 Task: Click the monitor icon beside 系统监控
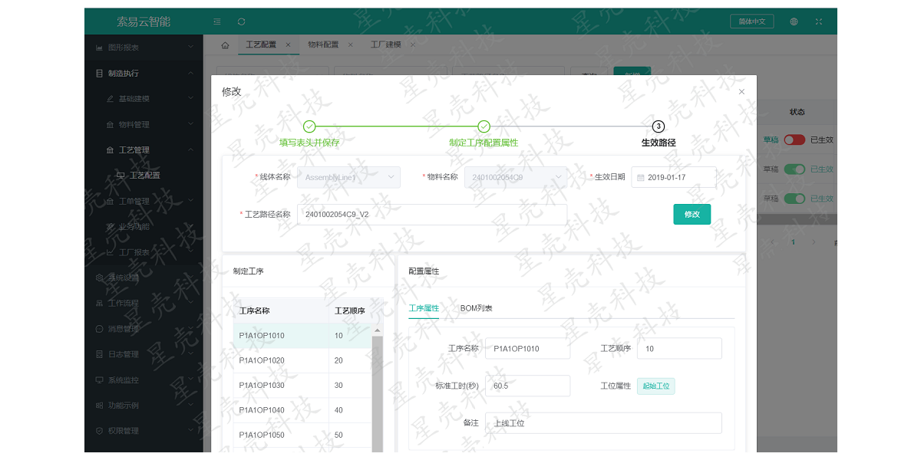99,379
